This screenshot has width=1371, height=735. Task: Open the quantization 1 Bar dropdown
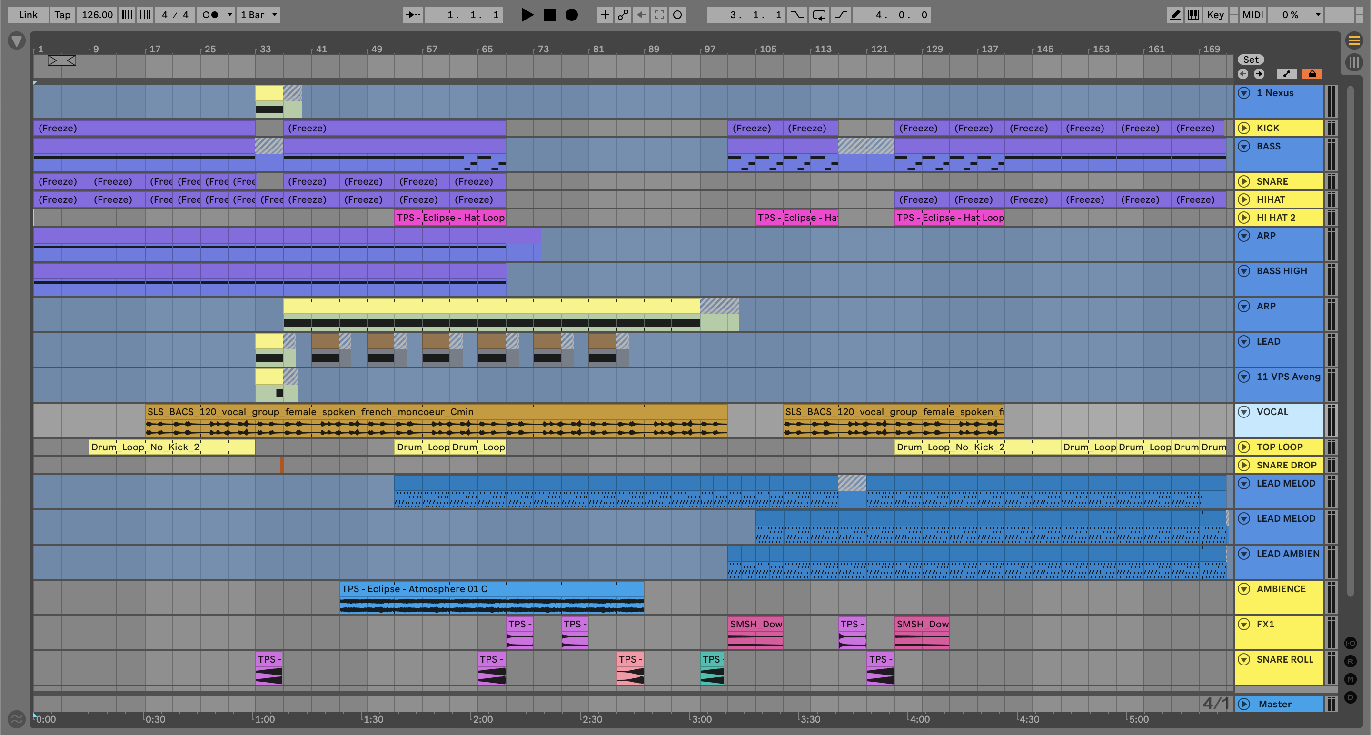tap(258, 15)
